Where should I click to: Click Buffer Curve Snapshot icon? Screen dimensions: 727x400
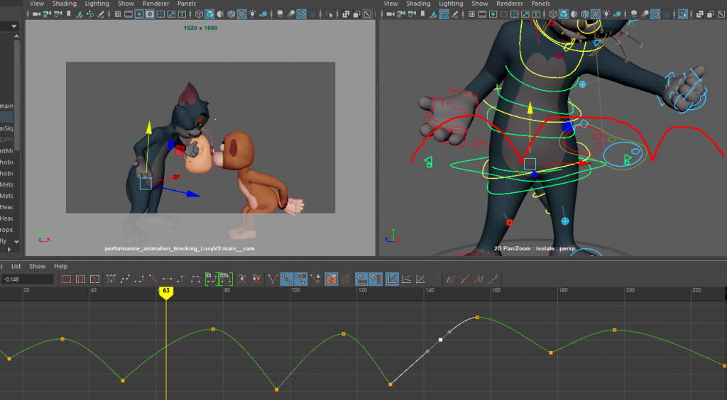tap(243, 279)
